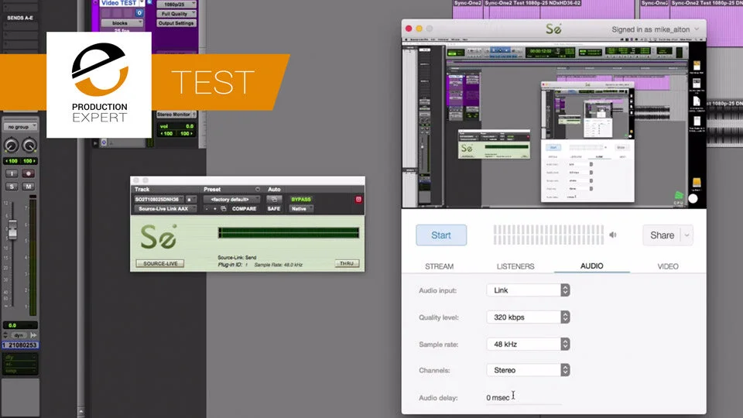Toggle the record enable button on mixer channel
The width and height of the screenshot is (743, 418).
point(29,173)
